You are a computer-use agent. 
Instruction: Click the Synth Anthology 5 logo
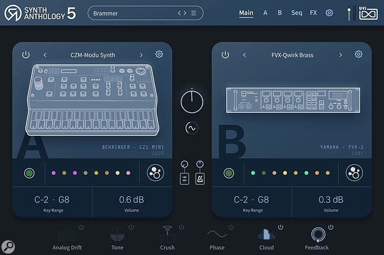[x=40, y=13]
